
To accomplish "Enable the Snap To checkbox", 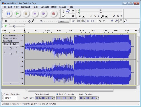I will [x=32, y=98].
